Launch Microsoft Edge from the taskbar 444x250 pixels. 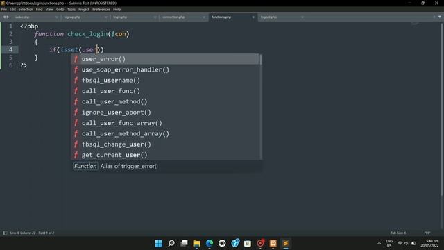pyautogui.click(x=210, y=243)
